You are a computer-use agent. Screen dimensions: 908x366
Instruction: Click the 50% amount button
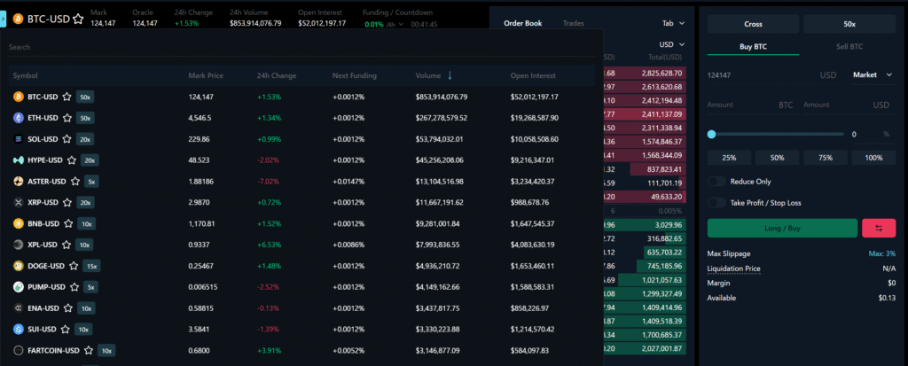click(777, 158)
